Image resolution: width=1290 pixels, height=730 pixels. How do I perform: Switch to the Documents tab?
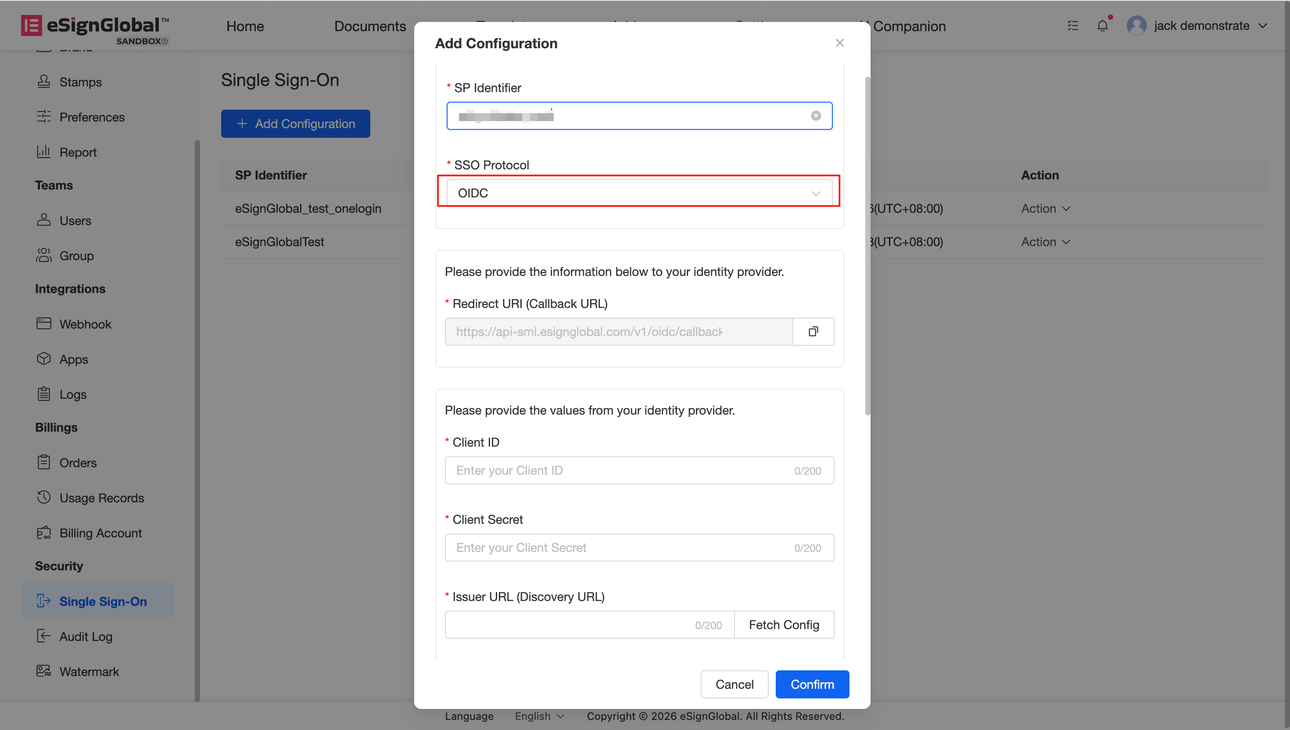click(369, 26)
